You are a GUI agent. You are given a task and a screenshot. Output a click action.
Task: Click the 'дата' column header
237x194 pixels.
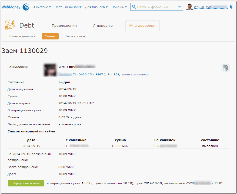(x=31, y=140)
